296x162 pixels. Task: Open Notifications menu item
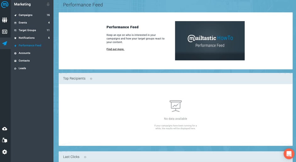(26, 38)
